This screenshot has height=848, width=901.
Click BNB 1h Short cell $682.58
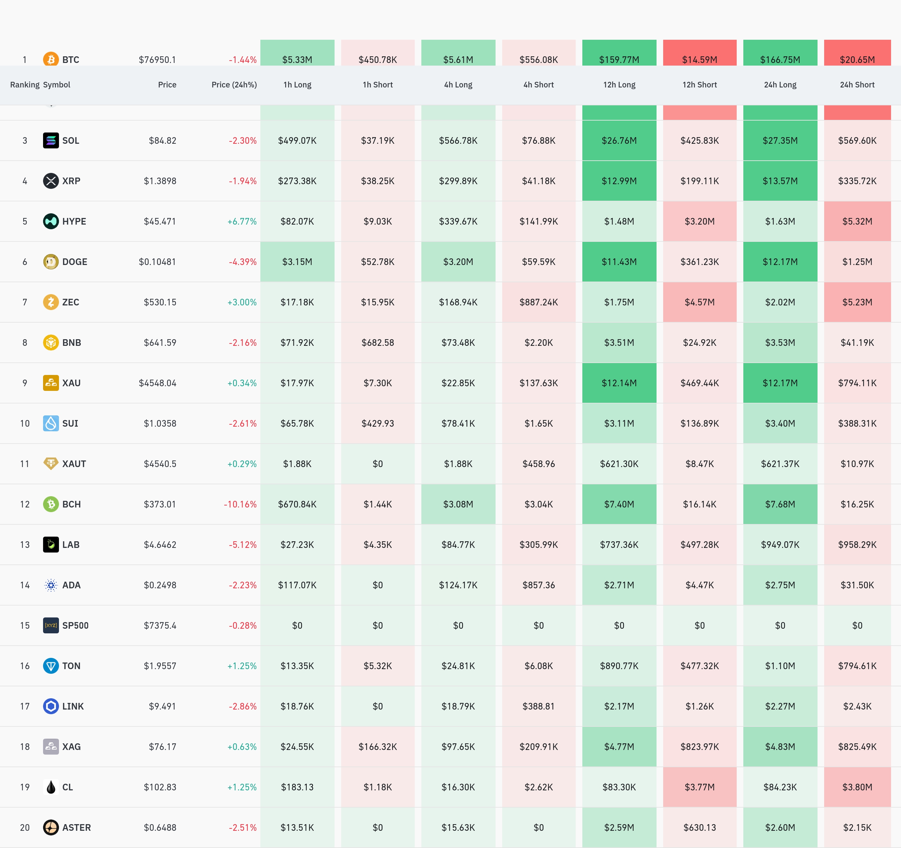pos(378,343)
